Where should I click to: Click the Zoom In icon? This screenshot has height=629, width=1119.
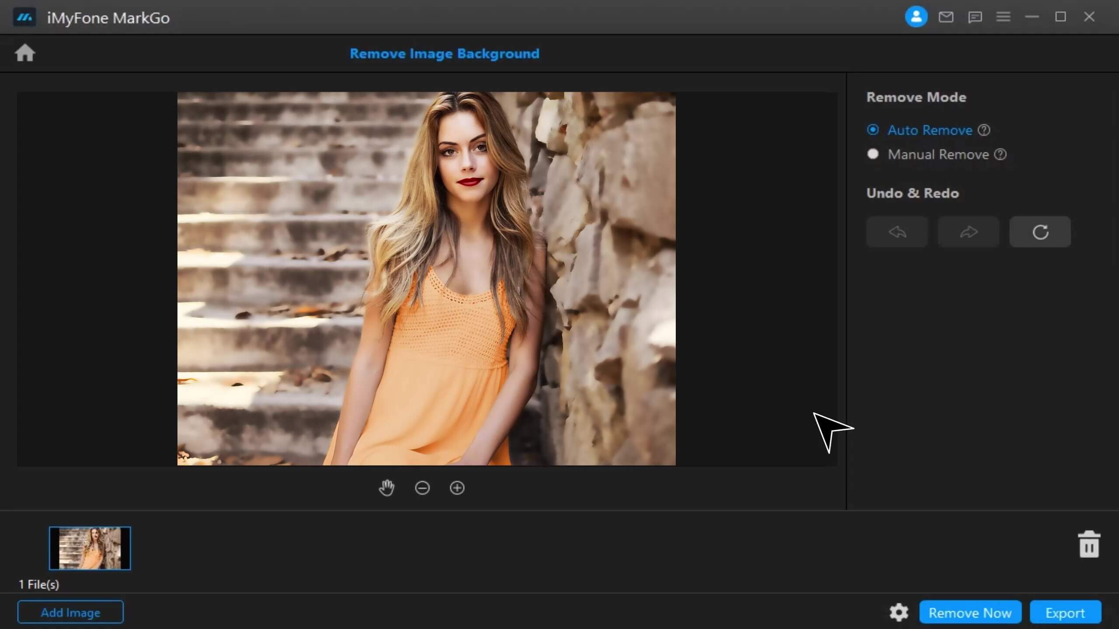coord(456,486)
